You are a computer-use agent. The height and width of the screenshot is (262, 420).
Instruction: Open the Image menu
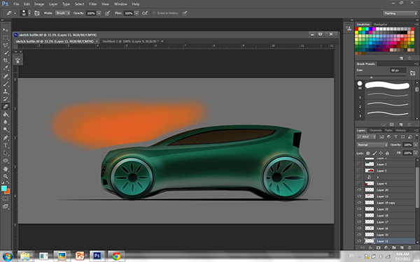[x=39, y=4]
